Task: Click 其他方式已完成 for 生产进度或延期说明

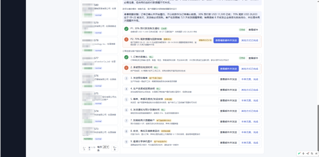Action: 250,90
